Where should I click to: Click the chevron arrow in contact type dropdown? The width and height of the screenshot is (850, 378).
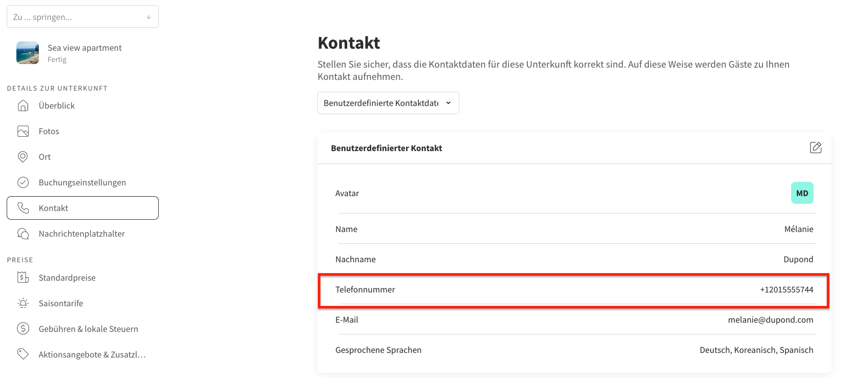[449, 103]
